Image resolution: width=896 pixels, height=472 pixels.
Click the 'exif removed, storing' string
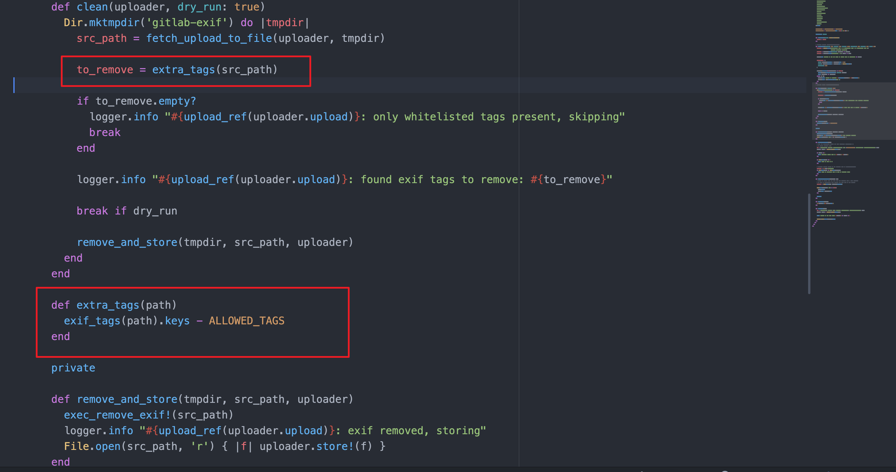click(414, 431)
